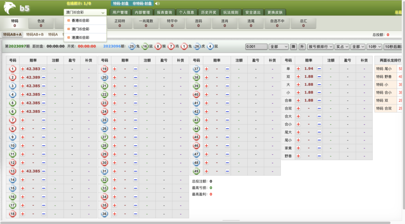Open the 用户管理 menu tab

click(x=120, y=12)
